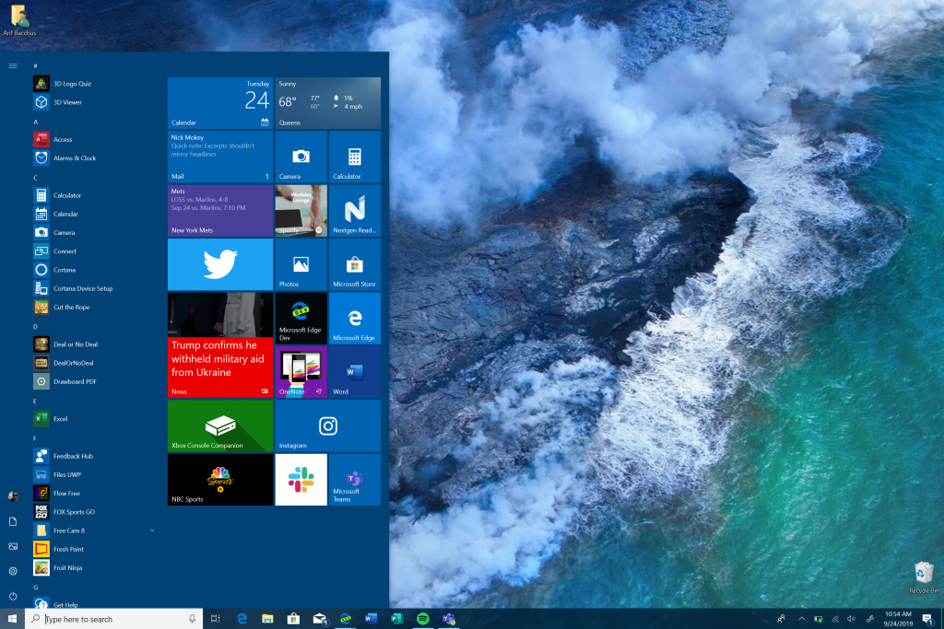Click inside the 'Type here to search' box

111,619
